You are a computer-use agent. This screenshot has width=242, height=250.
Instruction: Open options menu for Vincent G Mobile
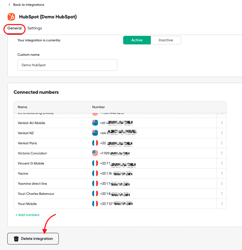[222, 163]
